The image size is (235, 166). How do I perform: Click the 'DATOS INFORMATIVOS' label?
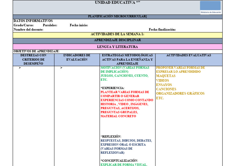pyautogui.click(x=33, y=21)
